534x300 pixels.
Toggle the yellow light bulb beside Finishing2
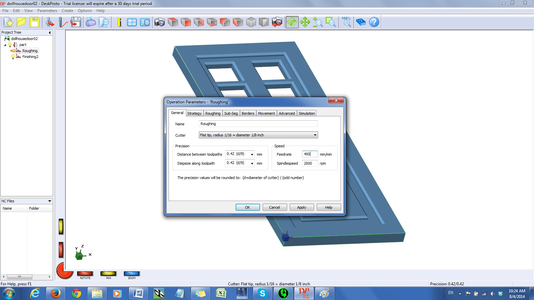click(13, 57)
